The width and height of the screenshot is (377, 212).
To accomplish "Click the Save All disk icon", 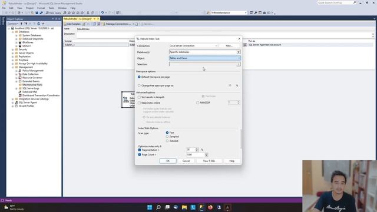I will coord(41,13).
